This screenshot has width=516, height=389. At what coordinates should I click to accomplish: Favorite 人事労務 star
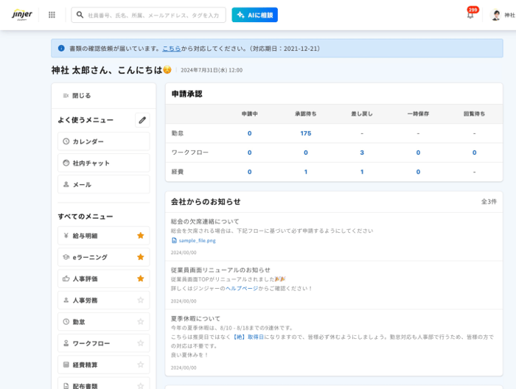141,300
